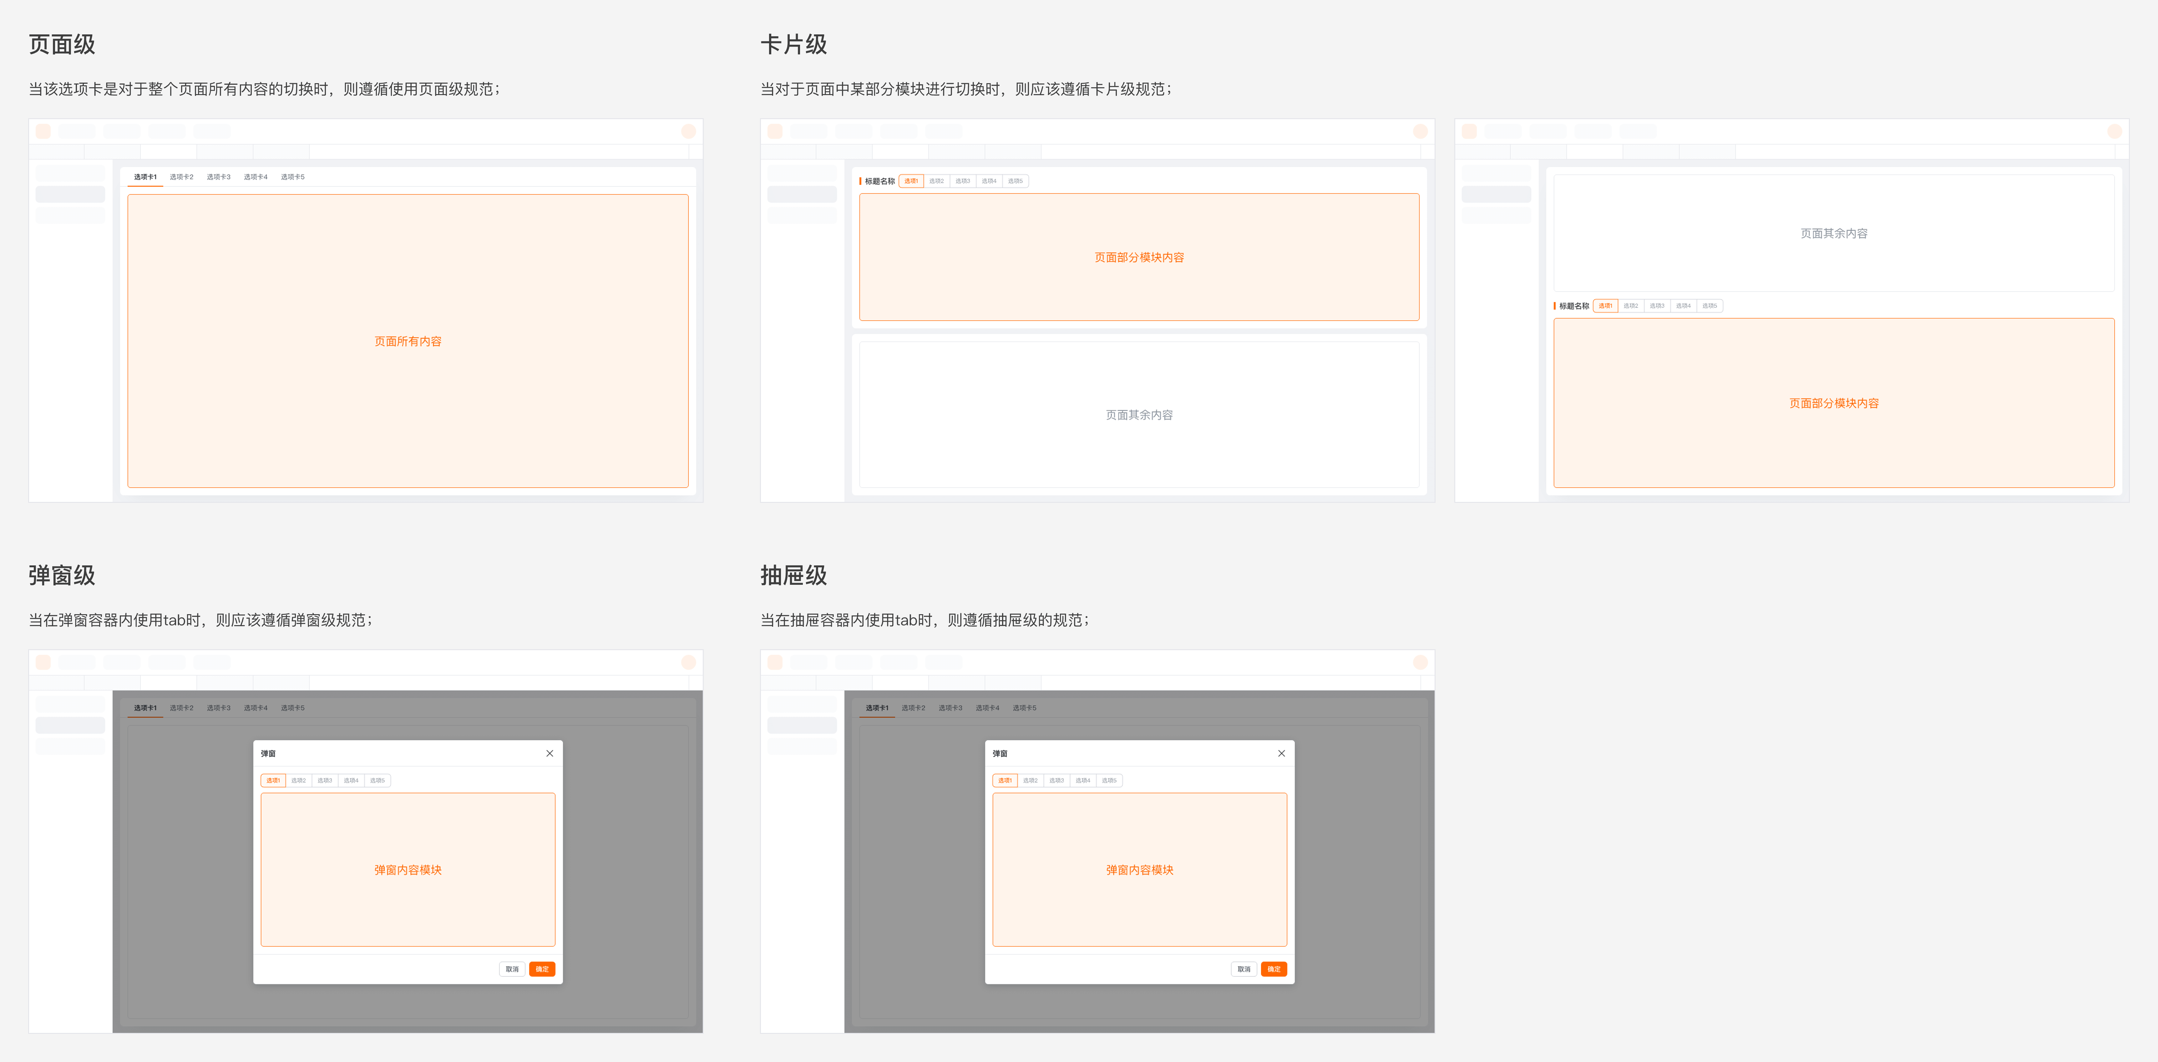Confirm with 确定 in the 抽屉级 dialog

1274,969
